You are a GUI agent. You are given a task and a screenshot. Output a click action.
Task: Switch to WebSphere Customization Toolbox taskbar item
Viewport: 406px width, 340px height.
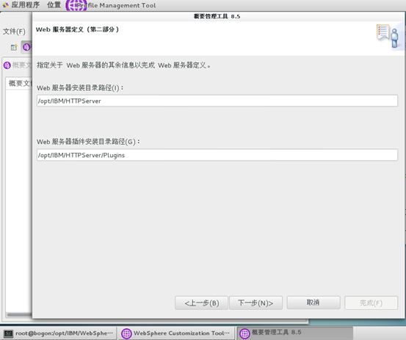click(177, 333)
